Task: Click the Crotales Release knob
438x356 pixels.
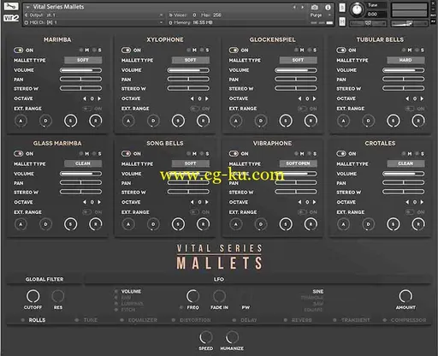Action: [418, 224]
